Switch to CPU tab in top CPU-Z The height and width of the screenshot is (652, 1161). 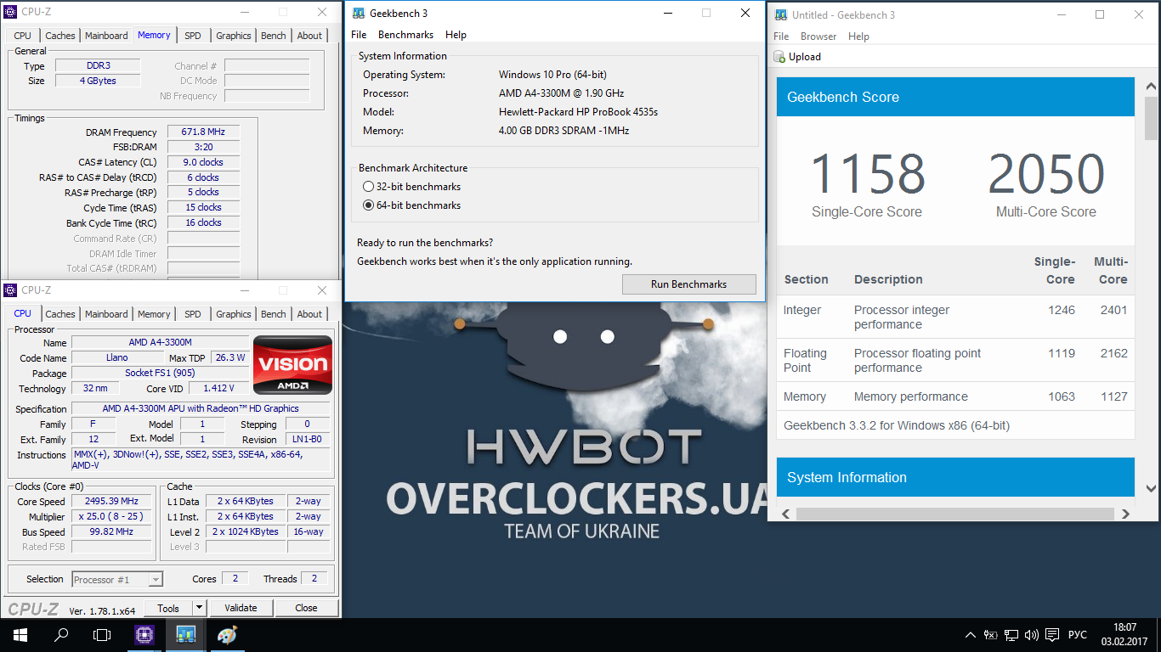(x=23, y=36)
